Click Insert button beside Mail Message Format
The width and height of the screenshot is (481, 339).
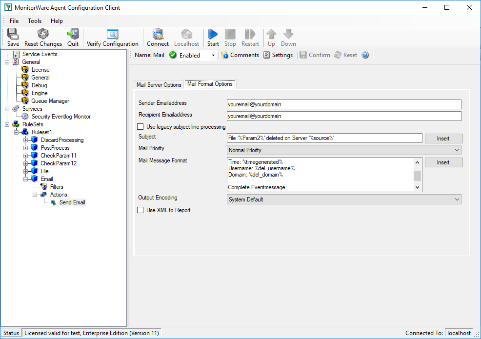tap(443, 162)
